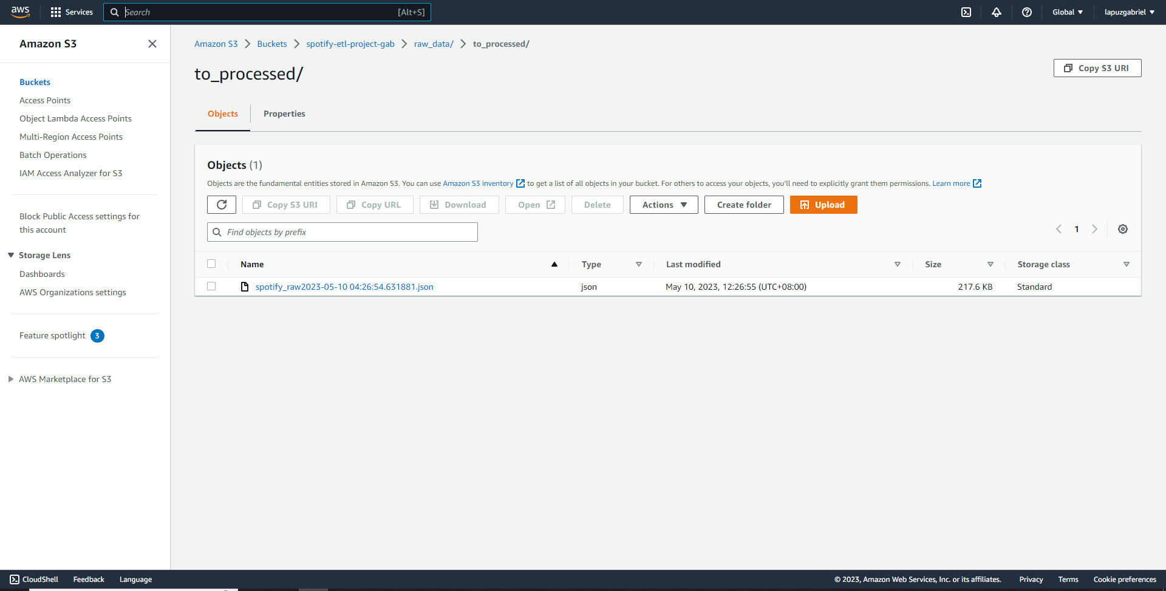Image resolution: width=1166 pixels, height=591 pixels.
Task: Go to Buckets breadcrumb link
Action: tap(272, 44)
